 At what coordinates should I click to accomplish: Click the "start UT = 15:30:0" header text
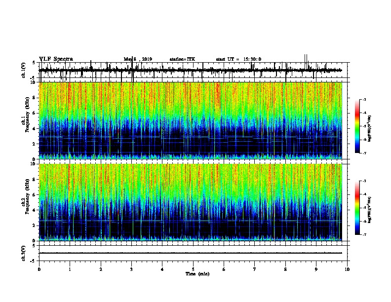pos(238,59)
